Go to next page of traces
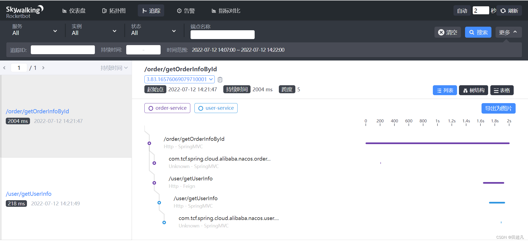This screenshot has width=528, height=242. pos(43,68)
